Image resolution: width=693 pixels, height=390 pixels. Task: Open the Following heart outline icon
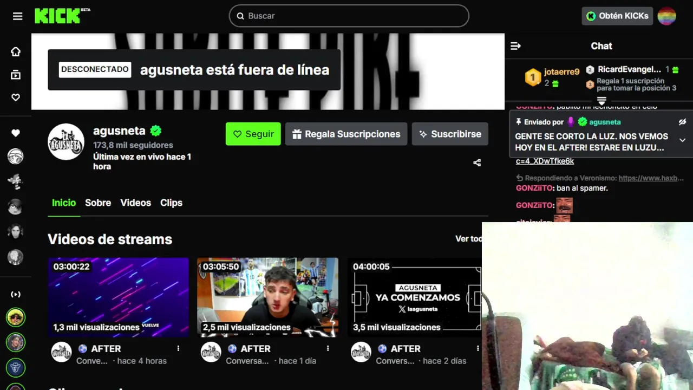(x=16, y=97)
